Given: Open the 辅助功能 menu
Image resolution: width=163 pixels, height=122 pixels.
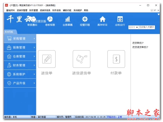Looking at the screenshot, I should click(x=67, y=10).
